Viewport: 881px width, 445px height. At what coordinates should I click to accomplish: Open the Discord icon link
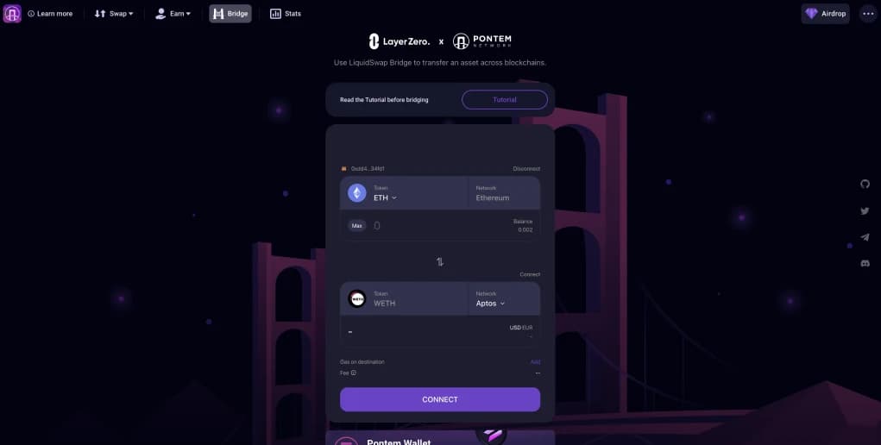pos(865,263)
